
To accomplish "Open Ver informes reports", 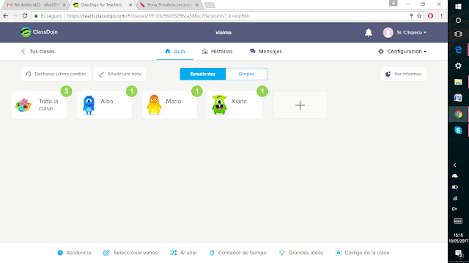I will 403,74.
